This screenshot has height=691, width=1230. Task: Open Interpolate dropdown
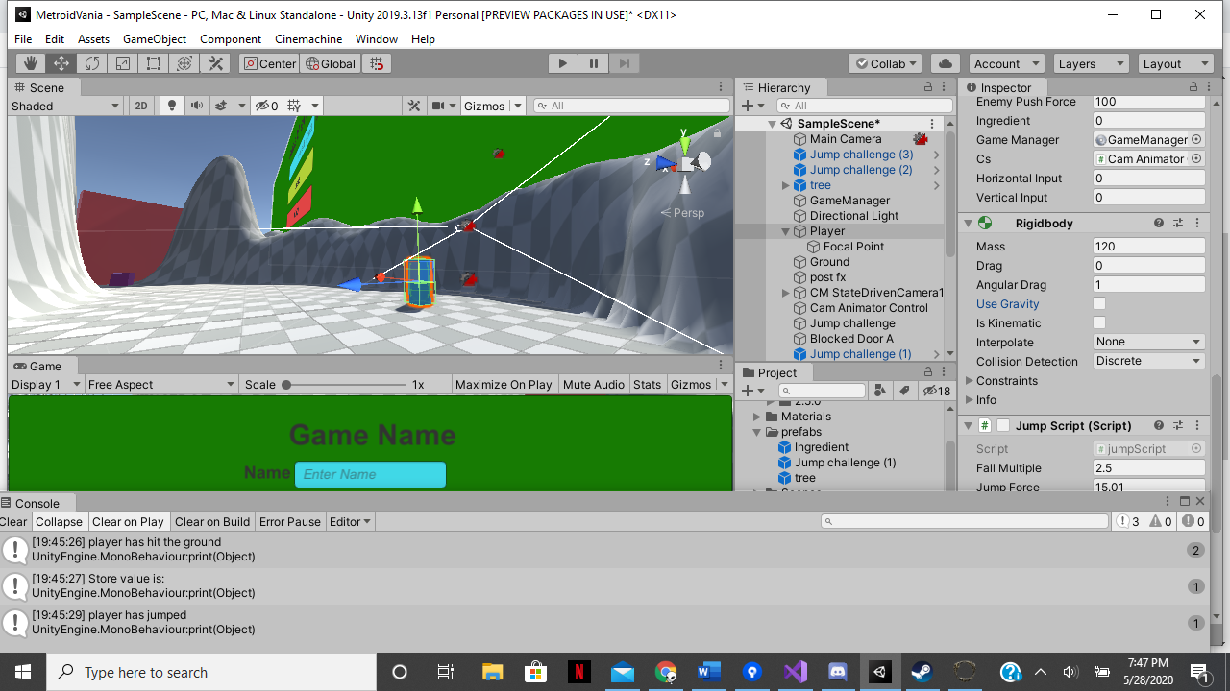(x=1149, y=342)
